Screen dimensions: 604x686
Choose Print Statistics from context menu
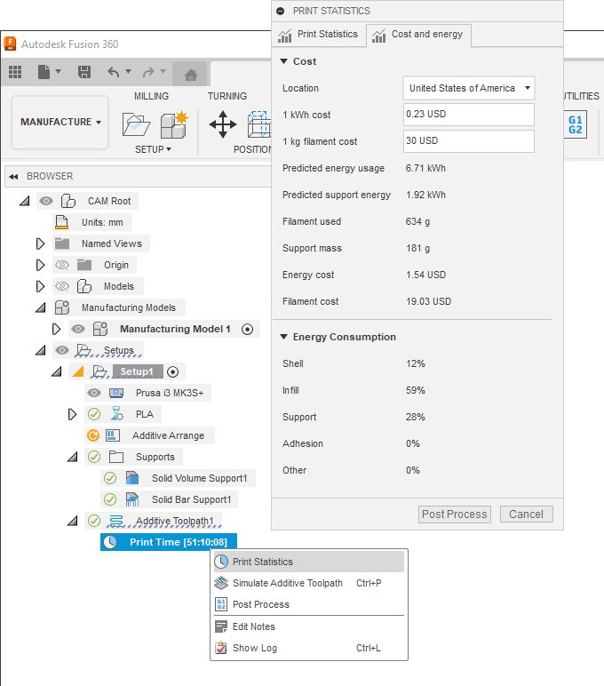click(309, 562)
